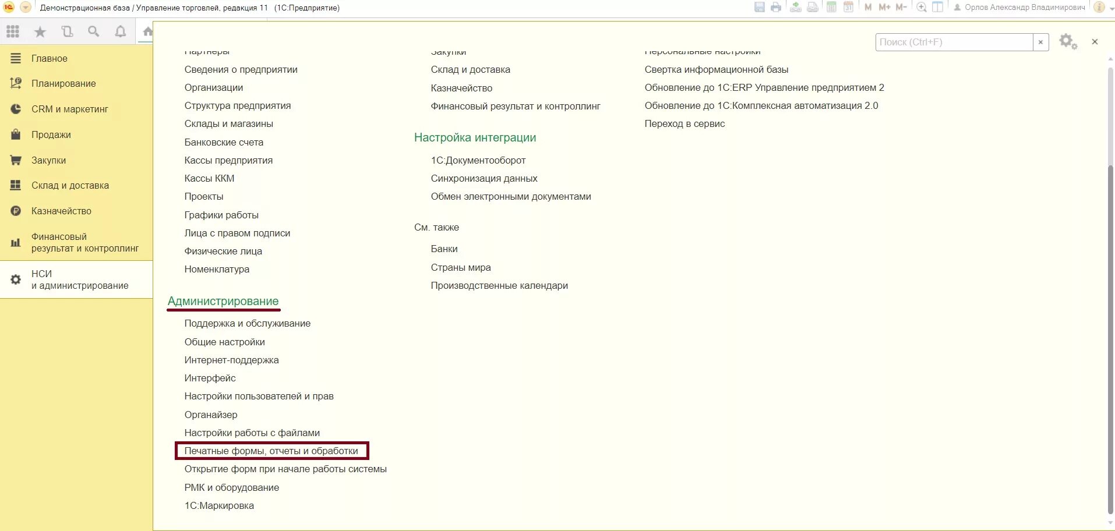This screenshot has width=1115, height=531.
Task: Close the section menu panel
Action: click(1095, 41)
